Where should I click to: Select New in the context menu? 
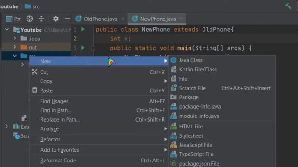pyautogui.click(x=99, y=61)
